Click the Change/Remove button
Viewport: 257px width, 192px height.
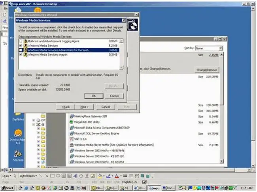click(x=207, y=70)
